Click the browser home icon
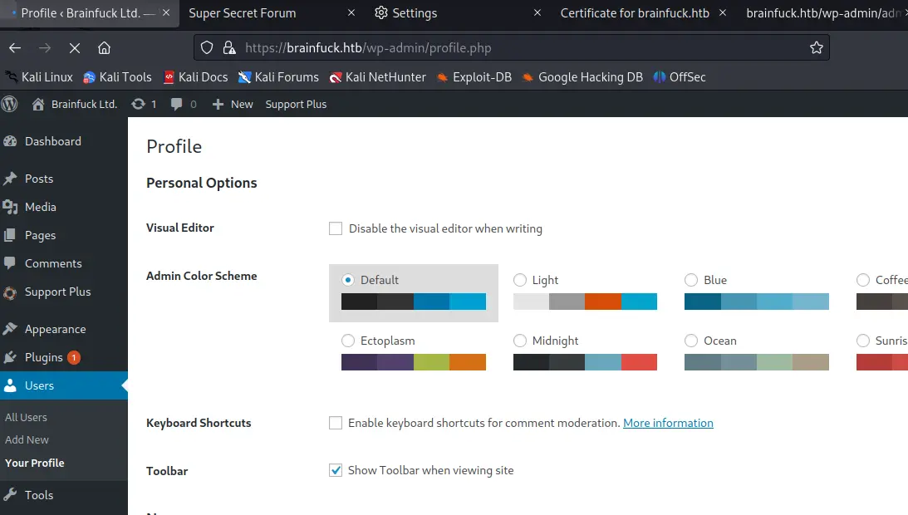Screen dimensions: 908x515 (104, 48)
